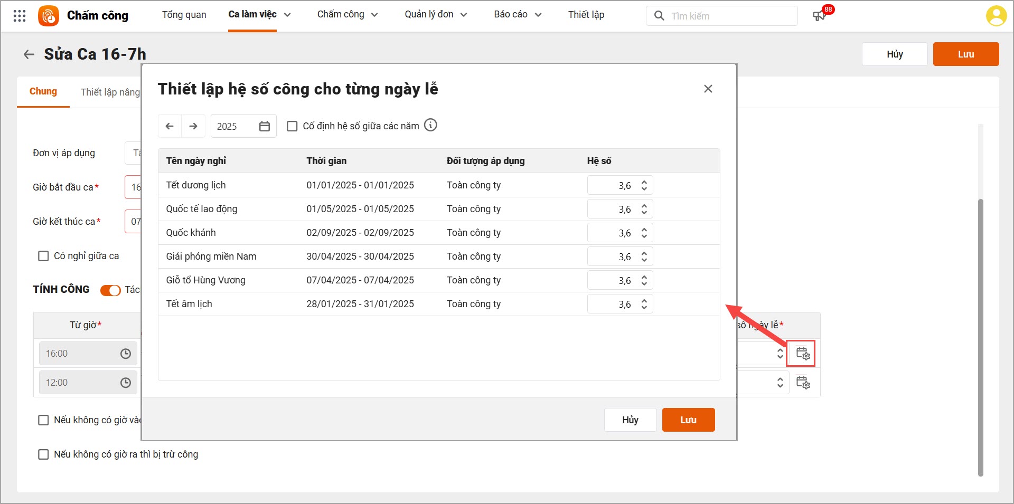Switch to the Chung tab
This screenshot has height=504, width=1014.
click(x=43, y=92)
